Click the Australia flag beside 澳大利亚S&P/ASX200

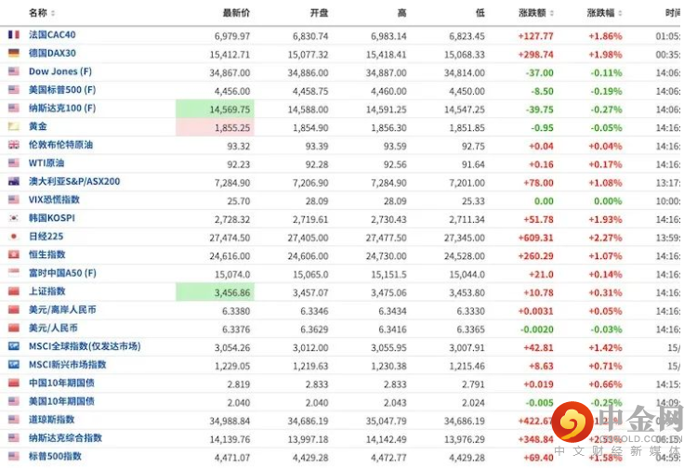(14, 182)
